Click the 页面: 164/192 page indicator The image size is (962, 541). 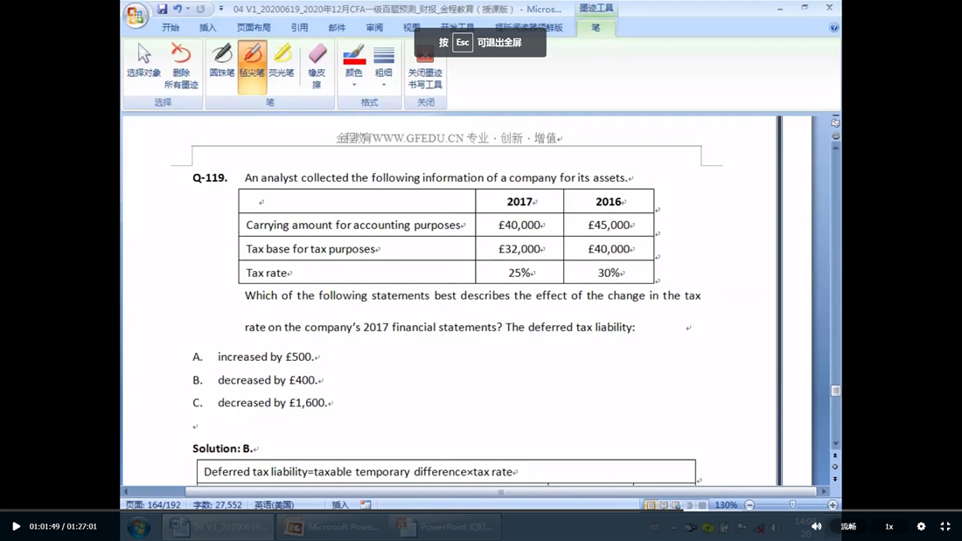pyautogui.click(x=153, y=505)
